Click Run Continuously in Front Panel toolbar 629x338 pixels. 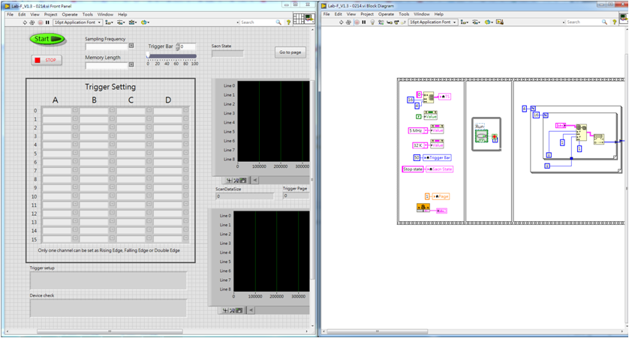click(x=32, y=22)
